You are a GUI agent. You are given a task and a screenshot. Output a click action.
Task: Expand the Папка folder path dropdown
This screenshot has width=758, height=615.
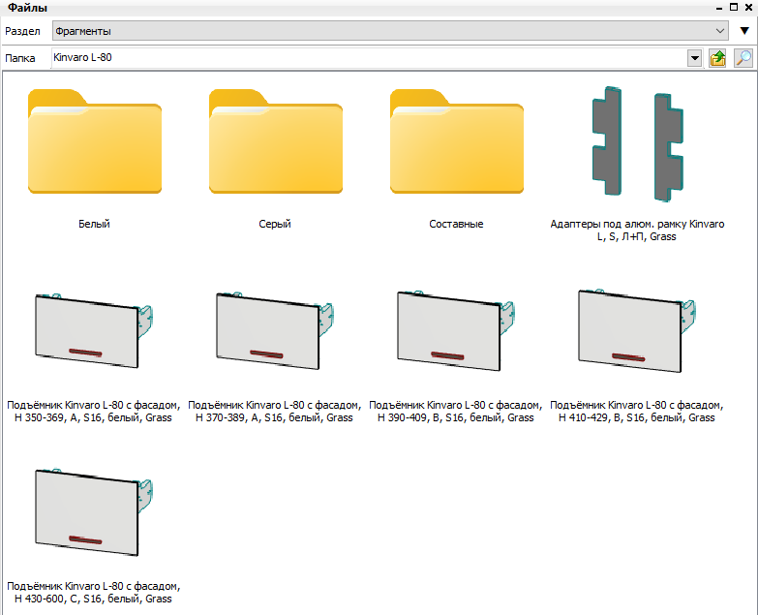point(695,58)
